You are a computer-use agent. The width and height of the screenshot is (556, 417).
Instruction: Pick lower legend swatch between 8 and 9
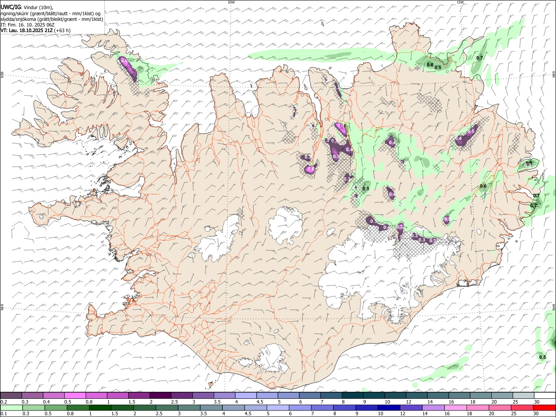(x=344, y=407)
